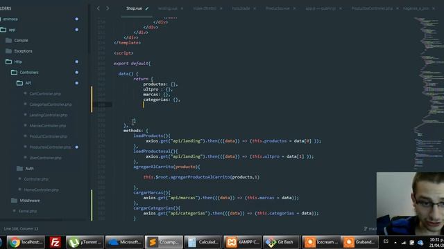
Task: Open the Icecream taskbar item
Action: pyautogui.click(x=321, y=242)
